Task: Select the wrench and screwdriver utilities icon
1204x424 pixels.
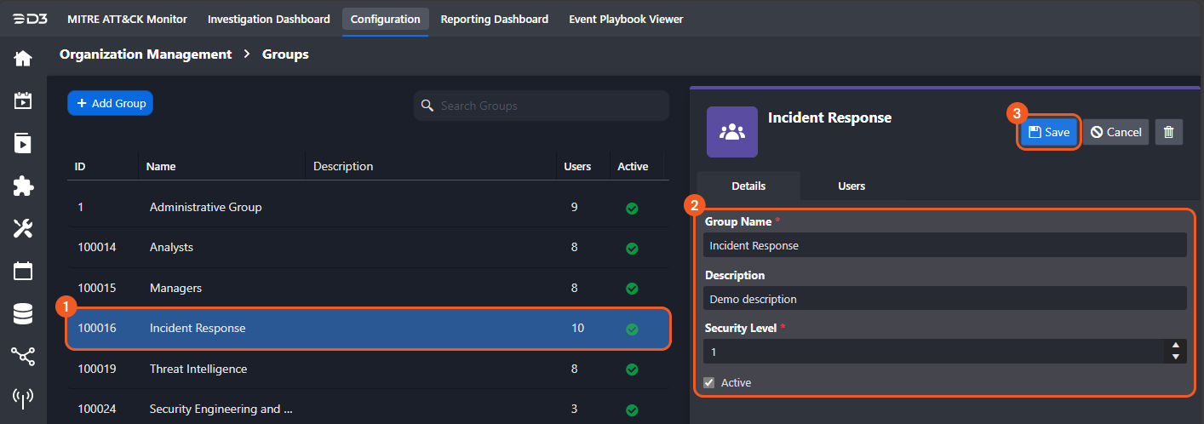Action: point(23,228)
